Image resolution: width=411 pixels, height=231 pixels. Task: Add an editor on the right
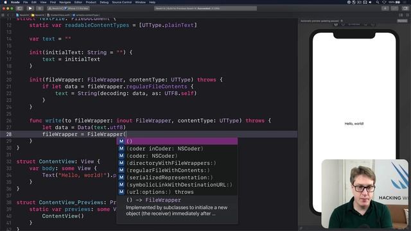point(407,15)
